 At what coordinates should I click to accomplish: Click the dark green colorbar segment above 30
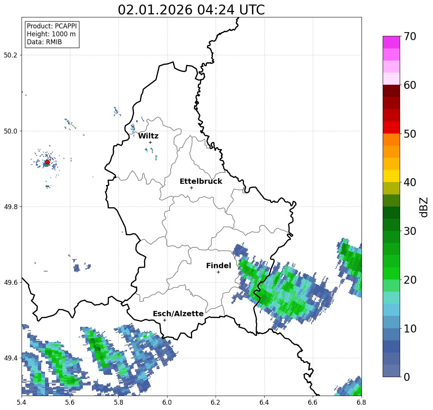click(x=391, y=225)
